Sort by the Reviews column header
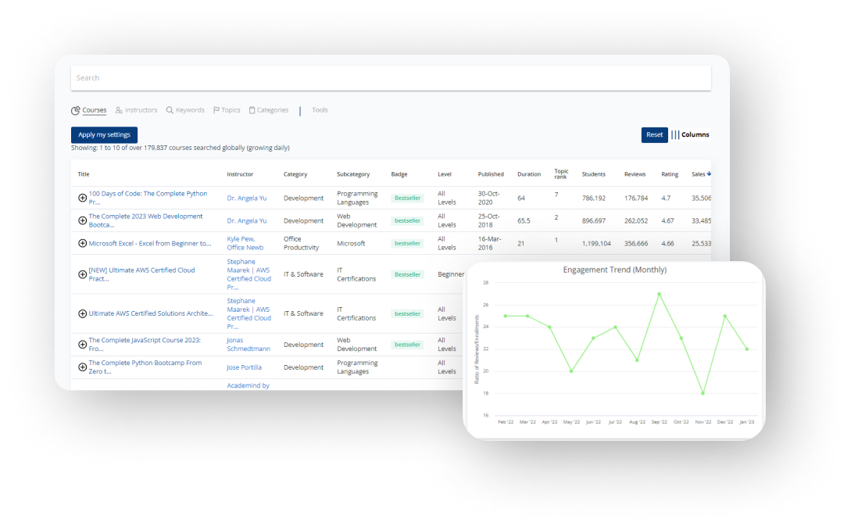This screenshot has height=526, width=851. coord(635,174)
